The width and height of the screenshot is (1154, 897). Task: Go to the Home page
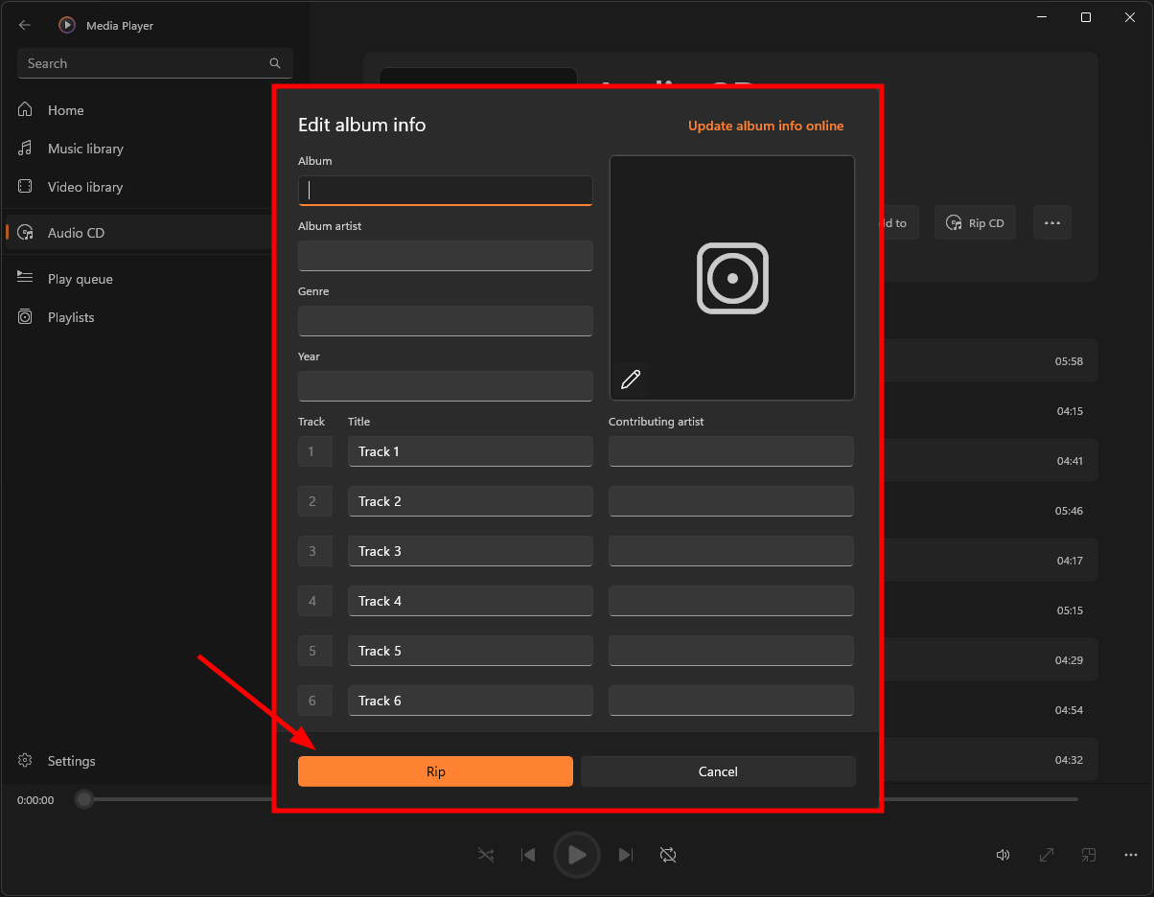(x=65, y=110)
